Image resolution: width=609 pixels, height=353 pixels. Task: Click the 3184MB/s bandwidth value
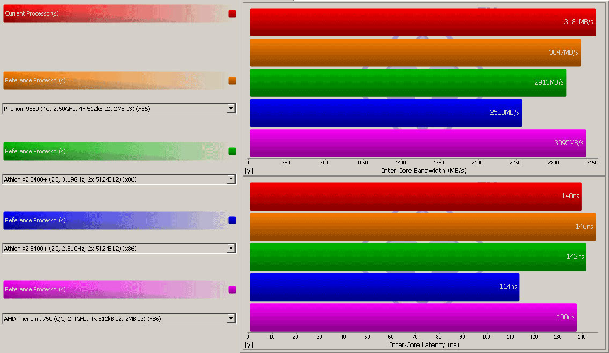[578, 22]
